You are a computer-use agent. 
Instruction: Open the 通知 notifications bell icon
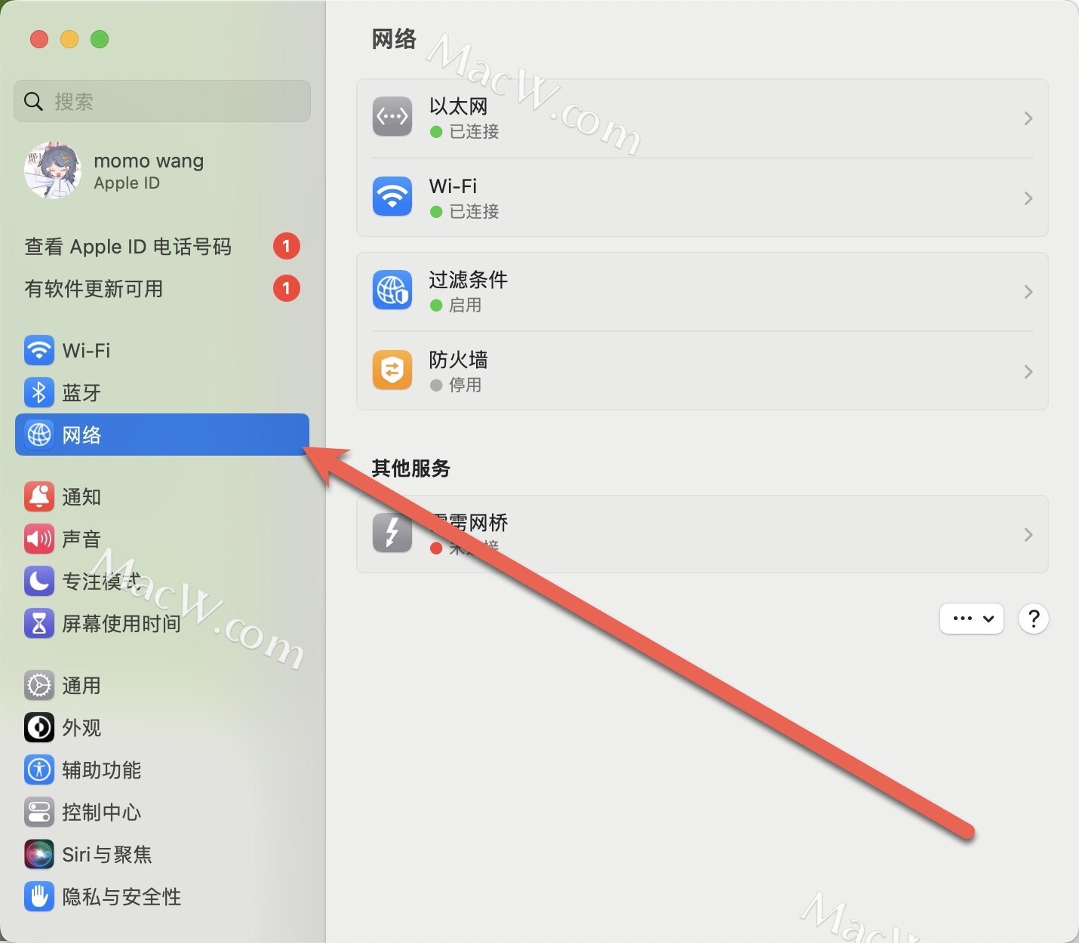39,496
